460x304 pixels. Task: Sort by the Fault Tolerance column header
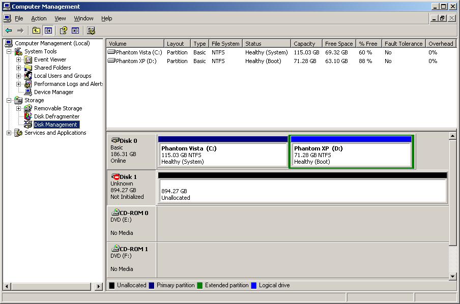coord(404,43)
